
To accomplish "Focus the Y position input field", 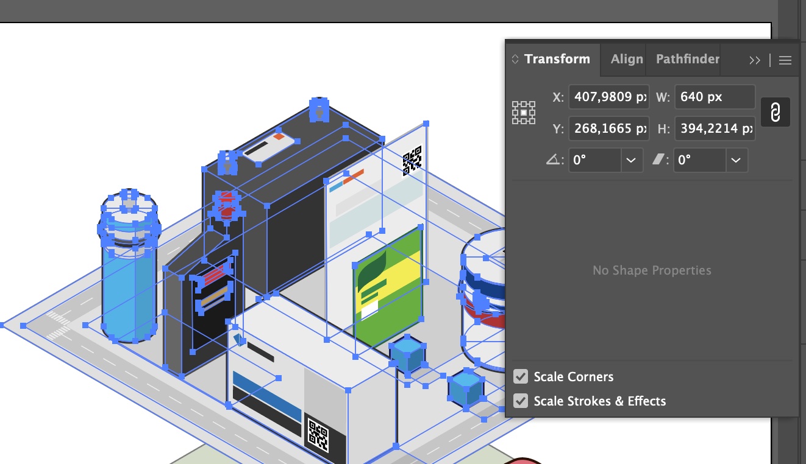I will click(x=608, y=128).
